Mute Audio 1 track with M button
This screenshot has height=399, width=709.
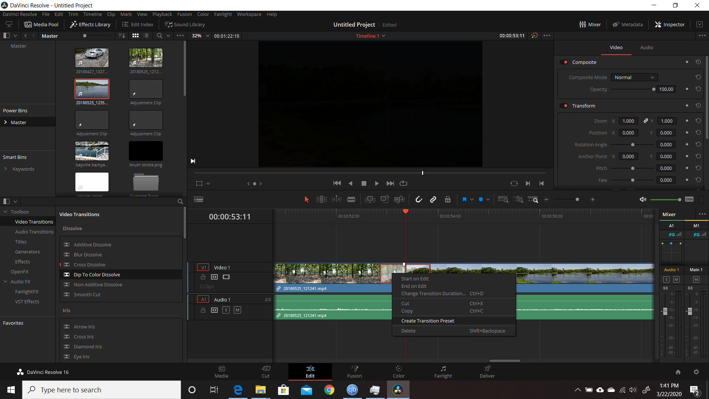pos(237,310)
